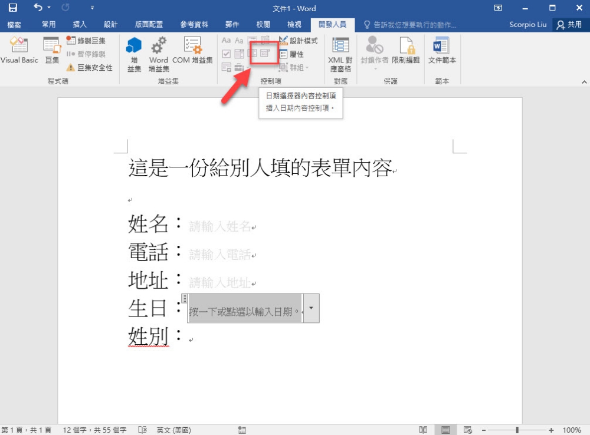
Task: Click language indicator 英文 (美國)
Action: click(174, 430)
